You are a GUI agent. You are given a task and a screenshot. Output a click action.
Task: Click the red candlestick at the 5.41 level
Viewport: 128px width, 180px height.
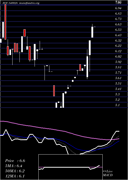click(54, 91)
